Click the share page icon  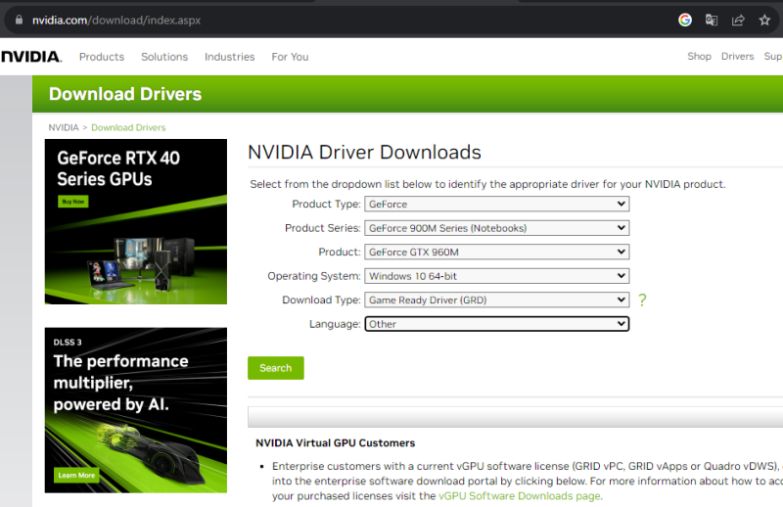738,20
